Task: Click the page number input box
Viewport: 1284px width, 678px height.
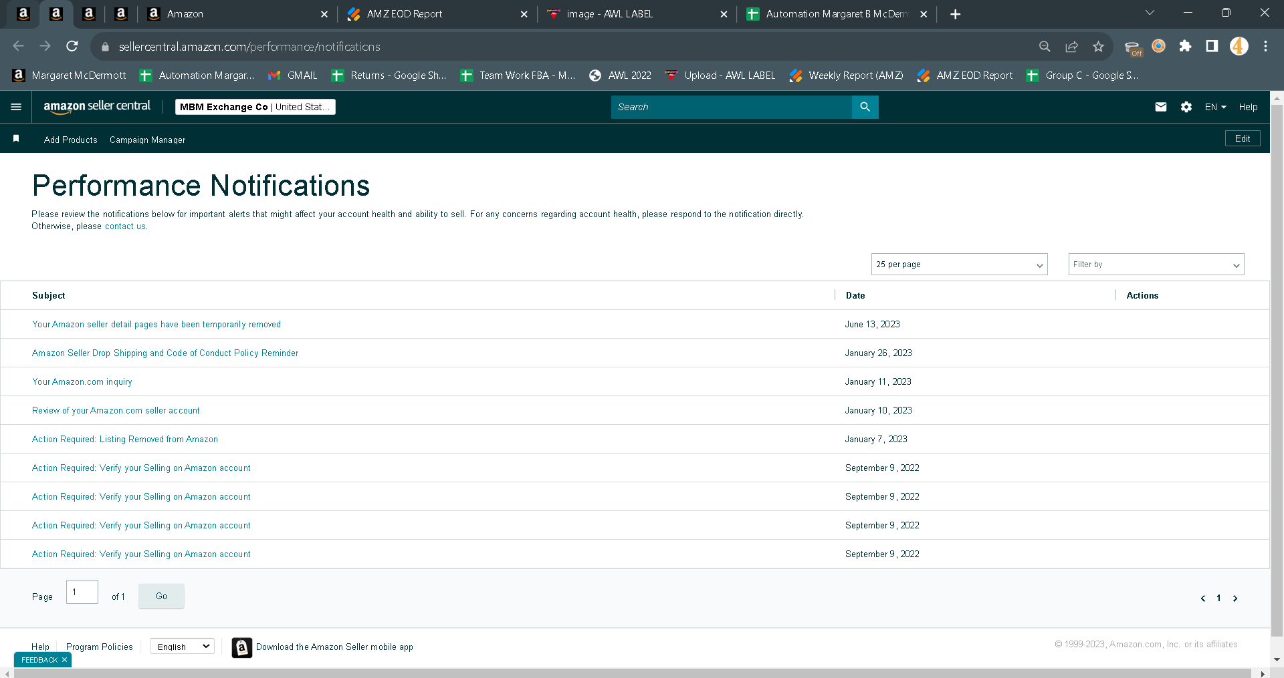Action: (82, 592)
